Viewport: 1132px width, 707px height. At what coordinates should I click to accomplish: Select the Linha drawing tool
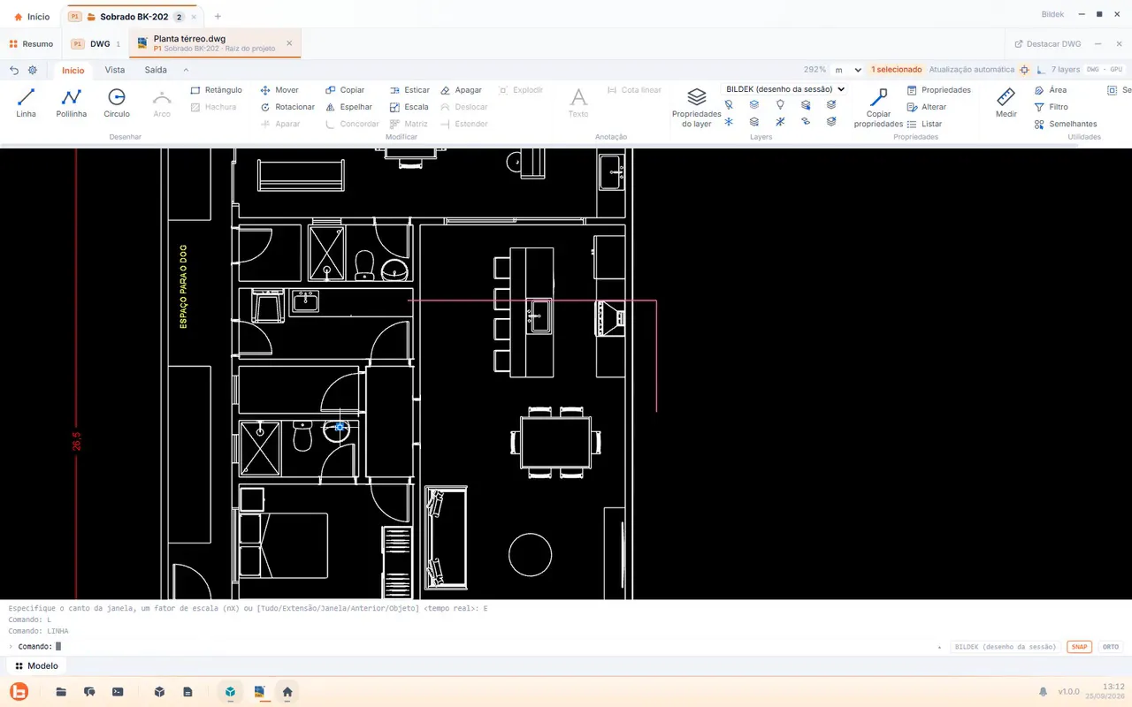tap(26, 103)
